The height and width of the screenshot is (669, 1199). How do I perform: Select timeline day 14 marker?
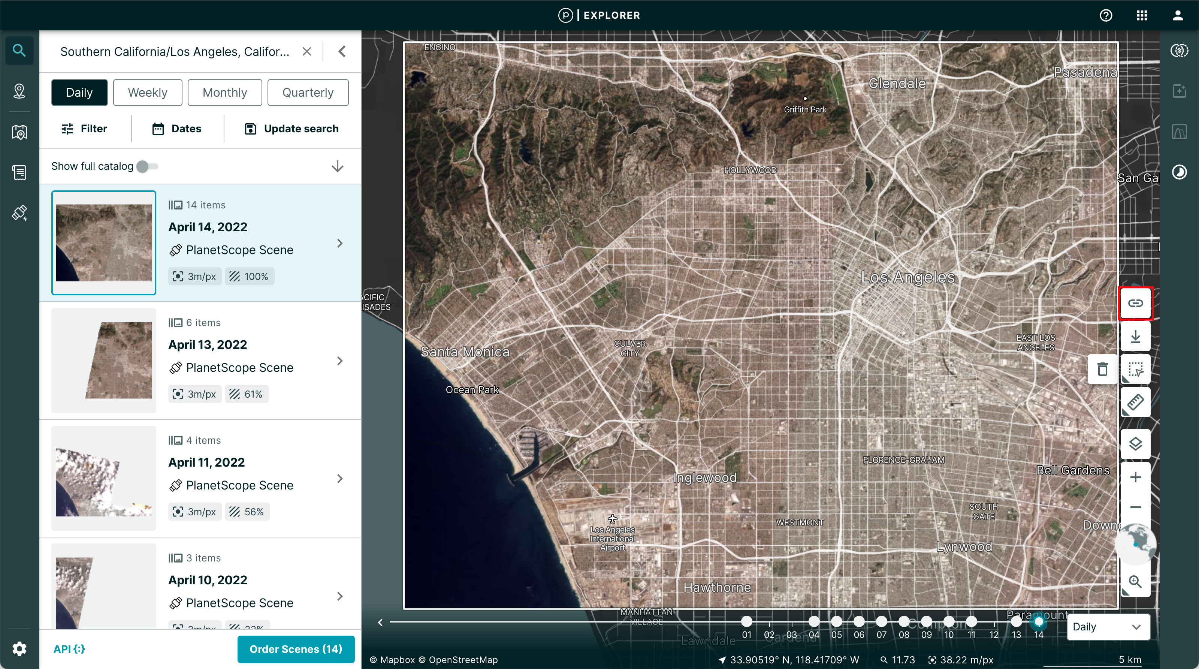coord(1039,621)
